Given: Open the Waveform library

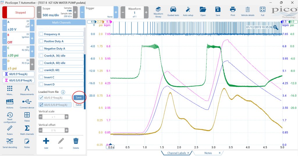Looking at the screenshot, I should (158, 12).
